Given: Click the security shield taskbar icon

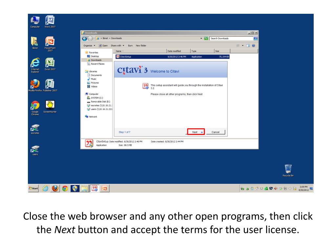Looking at the screenshot, I should 75,188.
